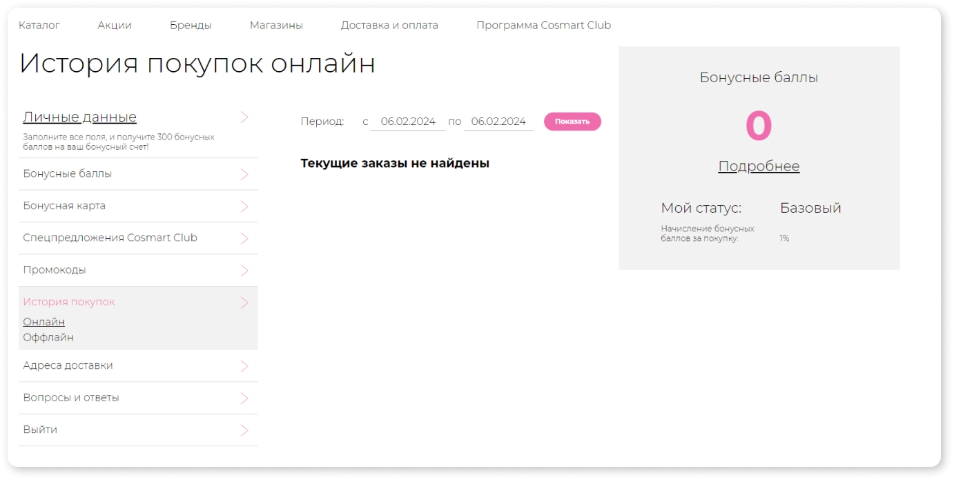Open Бонусные баллы in the sidebar
Image resolution: width=954 pixels, height=480 pixels.
pyautogui.click(x=68, y=174)
